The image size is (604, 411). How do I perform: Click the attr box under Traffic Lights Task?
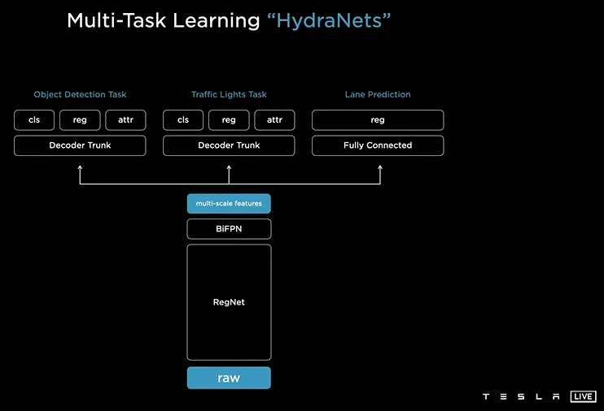(x=274, y=120)
